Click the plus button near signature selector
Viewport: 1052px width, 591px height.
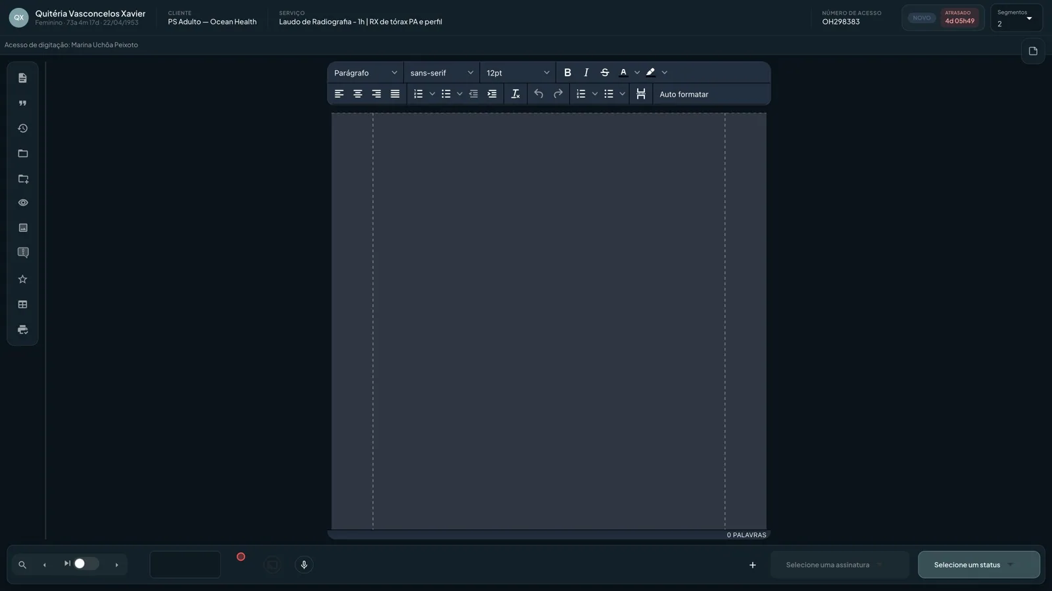pyautogui.click(x=753, y=565)
